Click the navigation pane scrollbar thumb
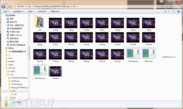 (29, 53)
